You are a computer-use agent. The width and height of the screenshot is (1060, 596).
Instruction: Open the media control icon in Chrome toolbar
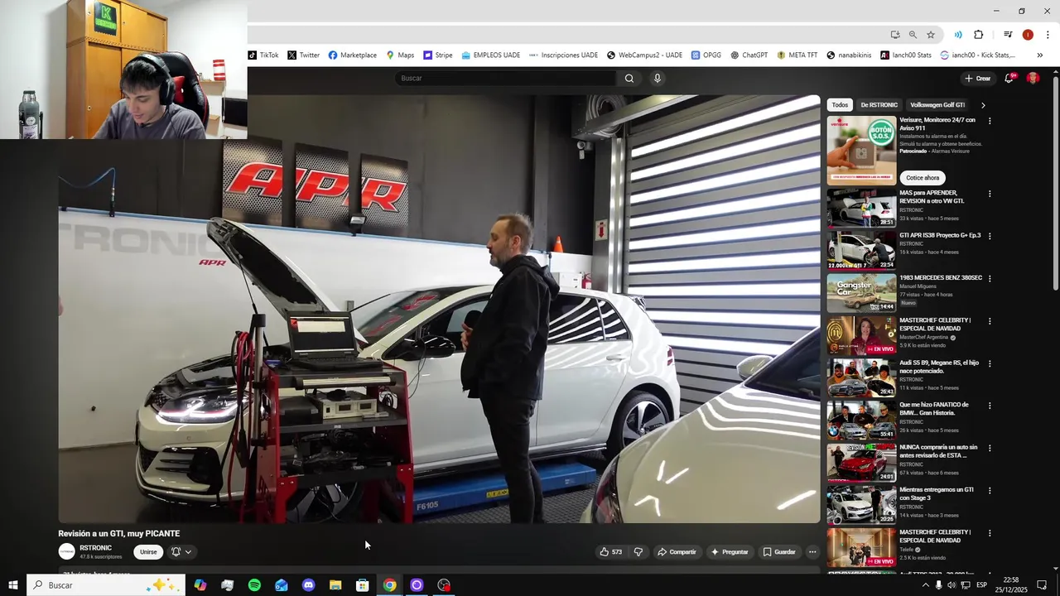(x=1008, y=35)
